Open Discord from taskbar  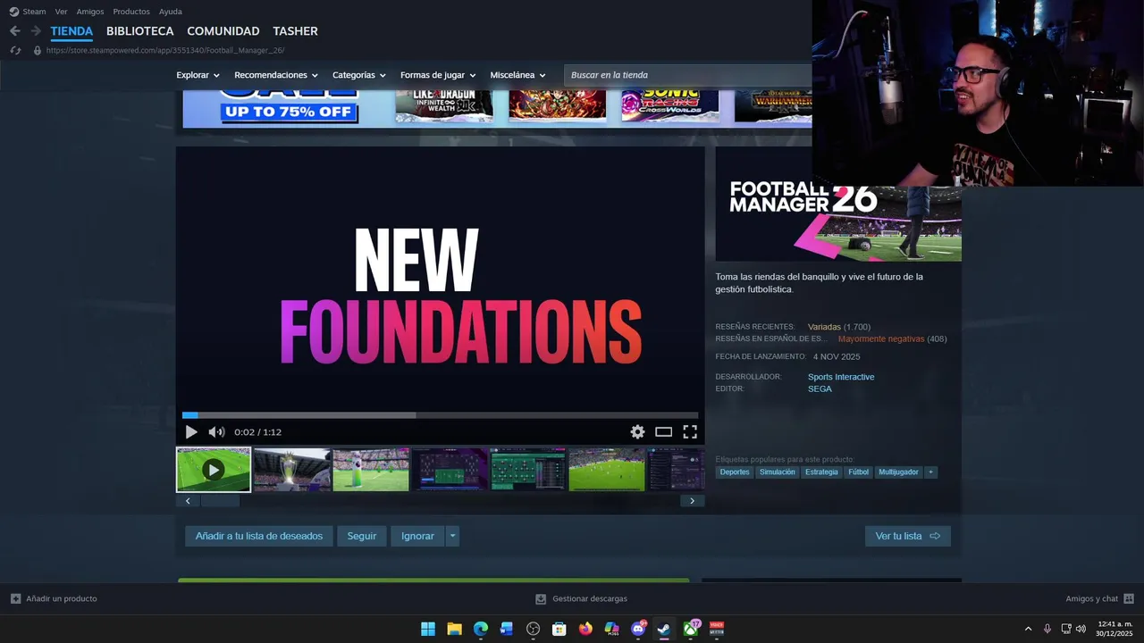[638, 629]
